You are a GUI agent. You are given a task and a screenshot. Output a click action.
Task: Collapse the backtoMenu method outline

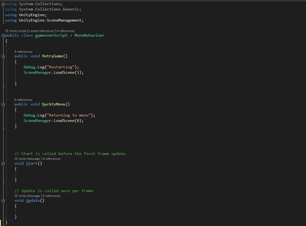tap(3, 104)
